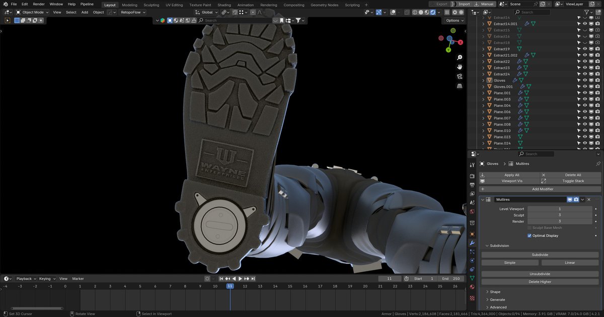This screenshot has width=604, height=317.
Task: Open Multires modifier extra options arrow
Action: [x=582, y=199]
